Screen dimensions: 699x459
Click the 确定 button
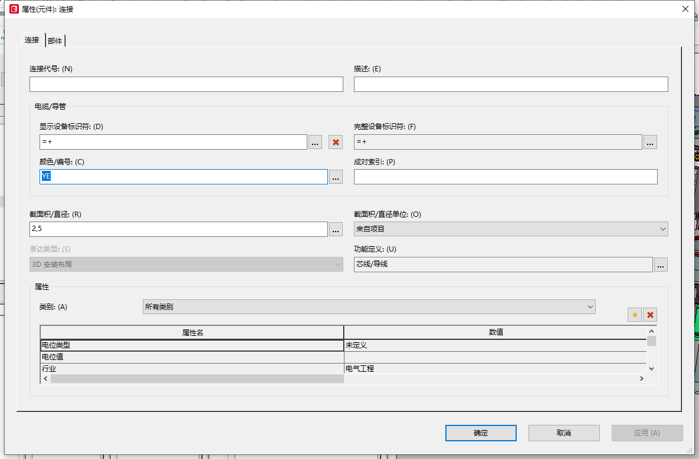[481, 433]
